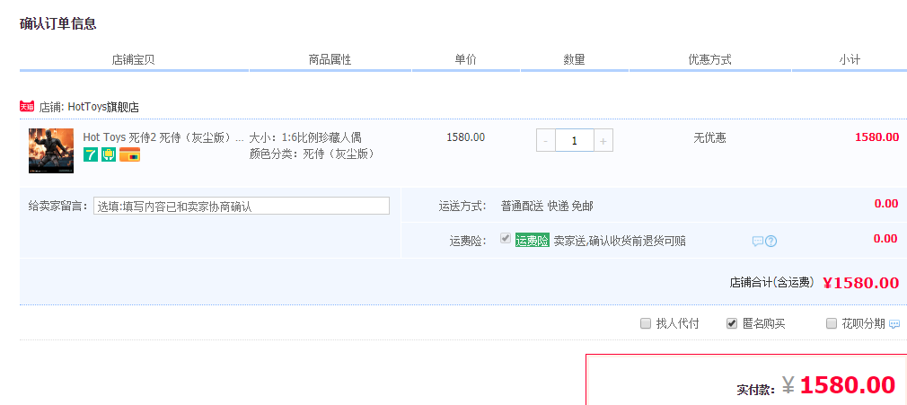Click the 无优惠 discount text

(709, 138)
